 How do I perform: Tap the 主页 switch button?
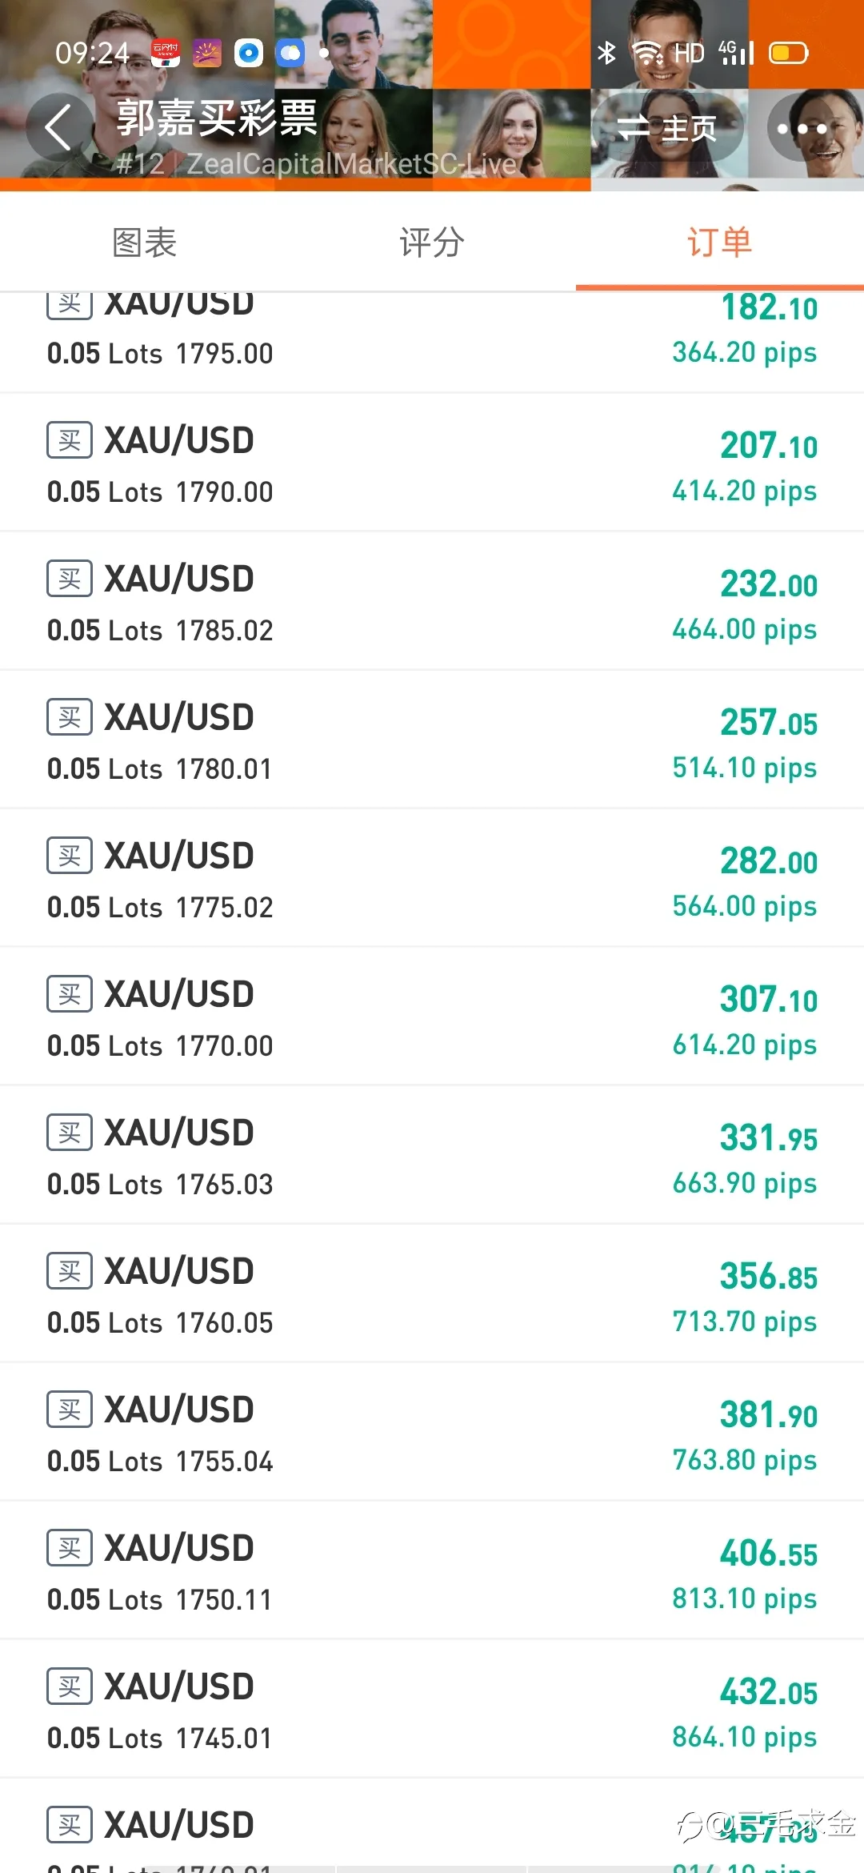point(668,127)
